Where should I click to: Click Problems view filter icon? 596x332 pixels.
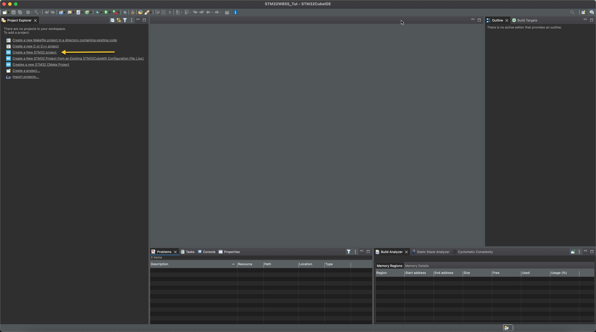pos(348,252)
